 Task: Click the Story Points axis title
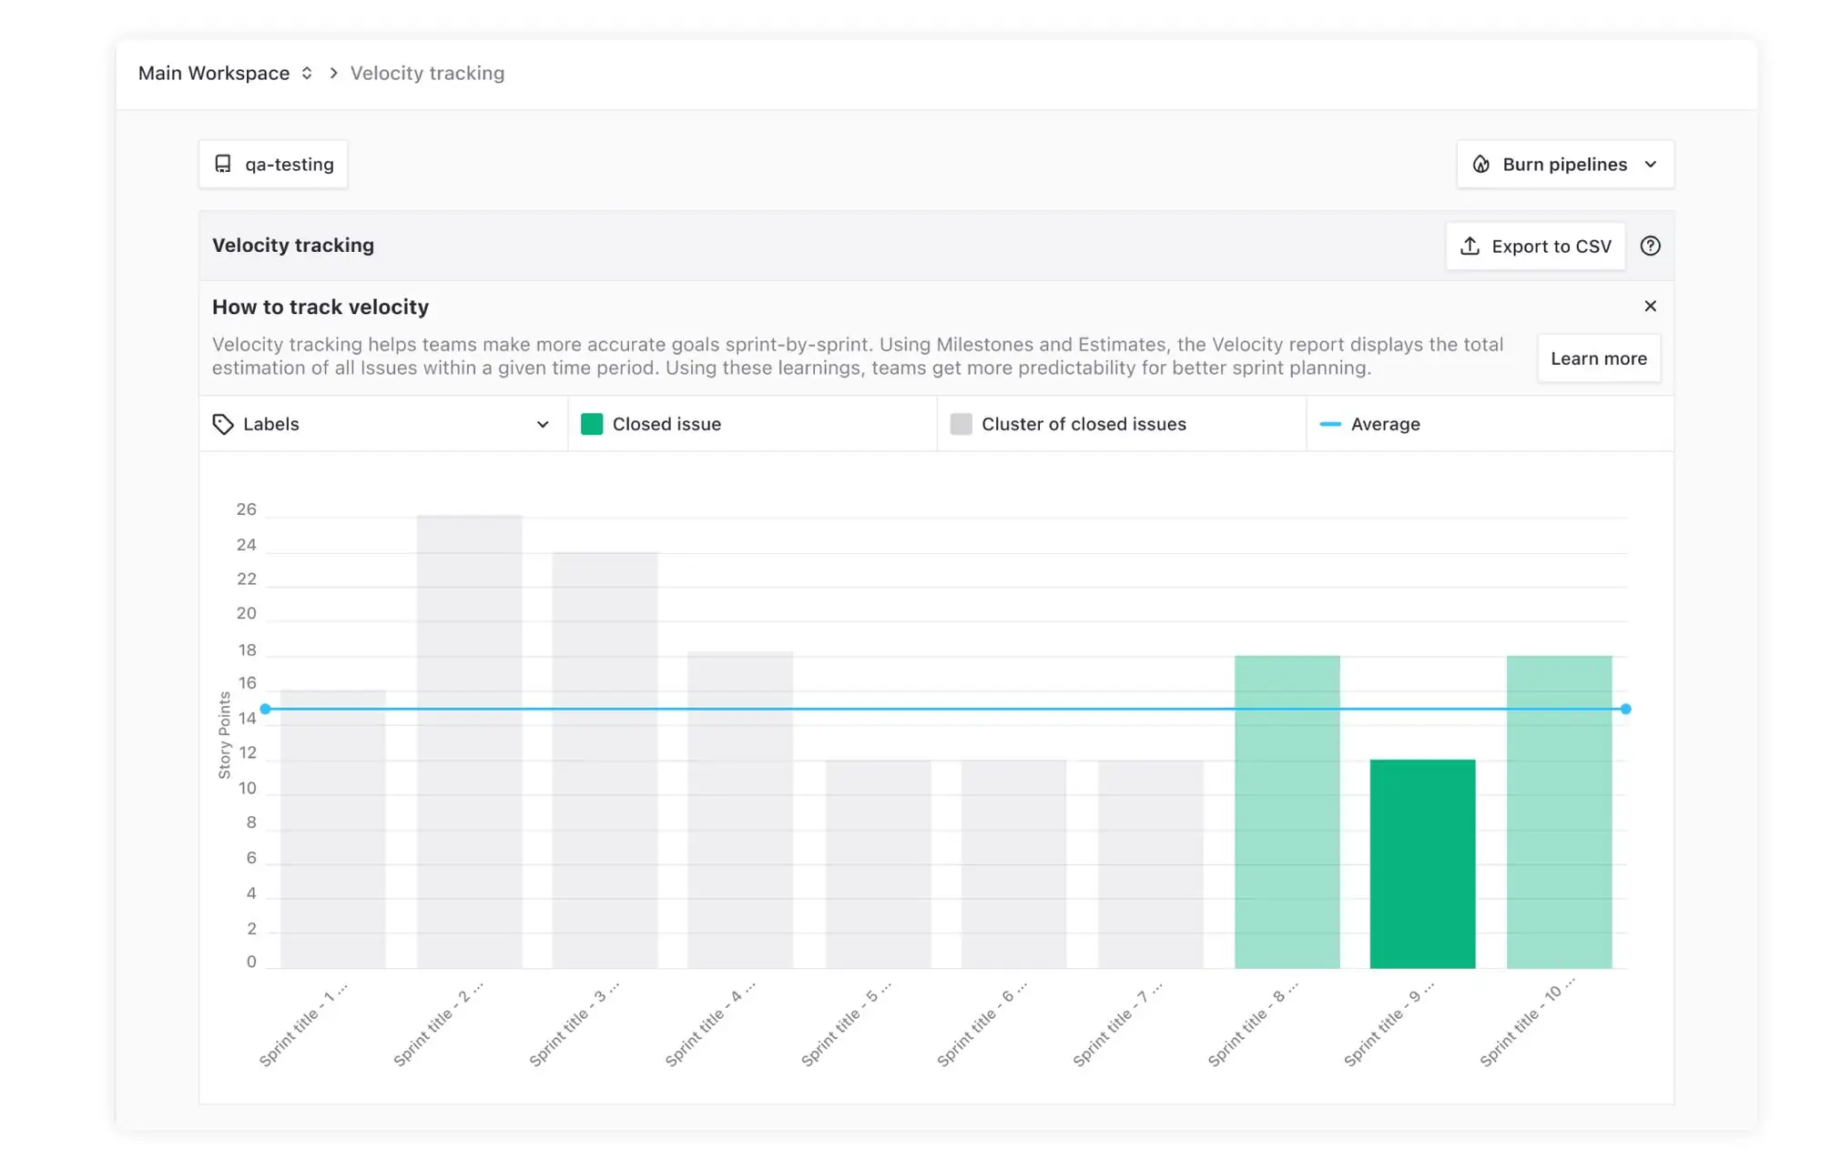click(224, 735)
